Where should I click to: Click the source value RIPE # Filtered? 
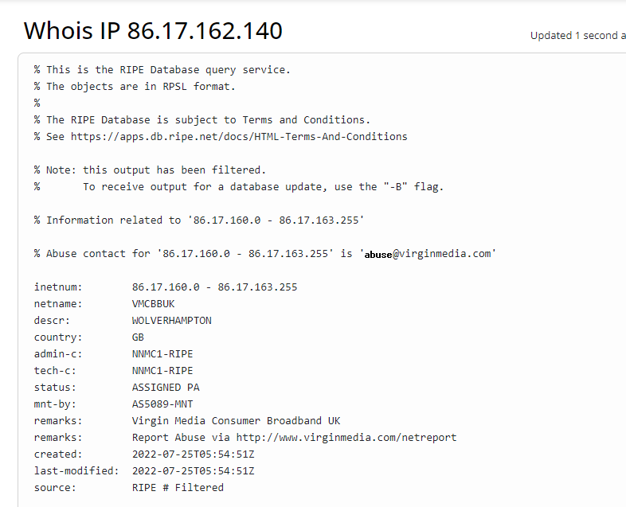click(x=178, y=487)
